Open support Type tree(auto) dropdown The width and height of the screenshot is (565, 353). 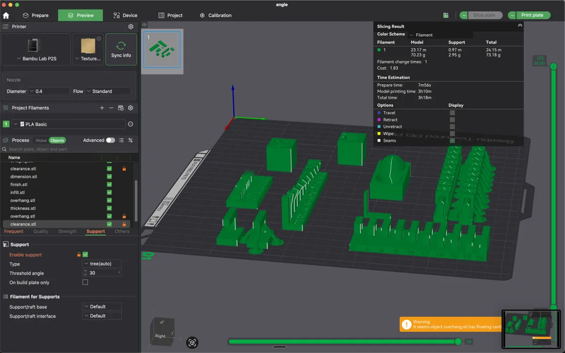[x=102, y=264]
